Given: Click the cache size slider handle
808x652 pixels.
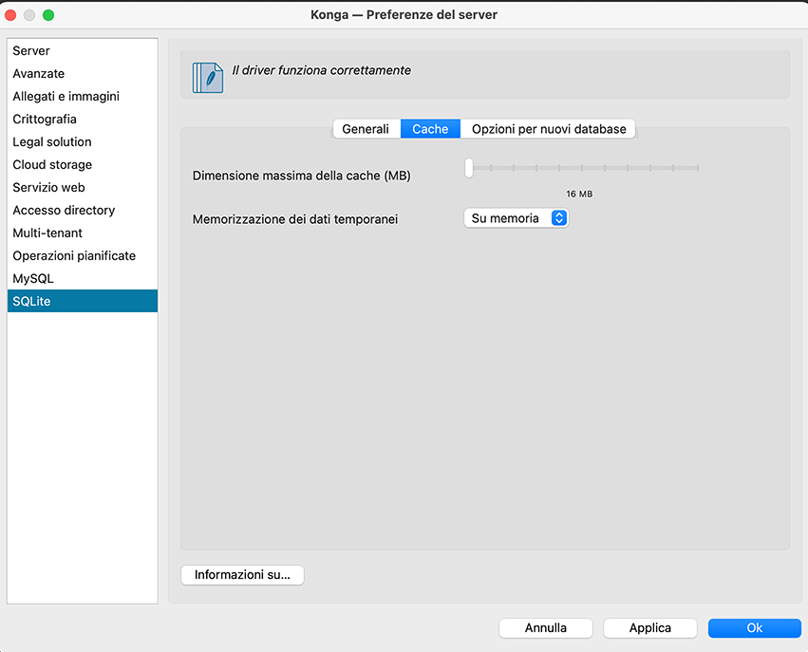Looking at the screenshot, I should coord(469,168).
